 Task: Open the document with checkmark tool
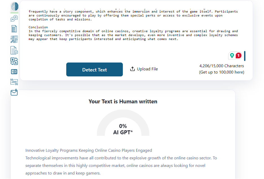pos(14,50)
